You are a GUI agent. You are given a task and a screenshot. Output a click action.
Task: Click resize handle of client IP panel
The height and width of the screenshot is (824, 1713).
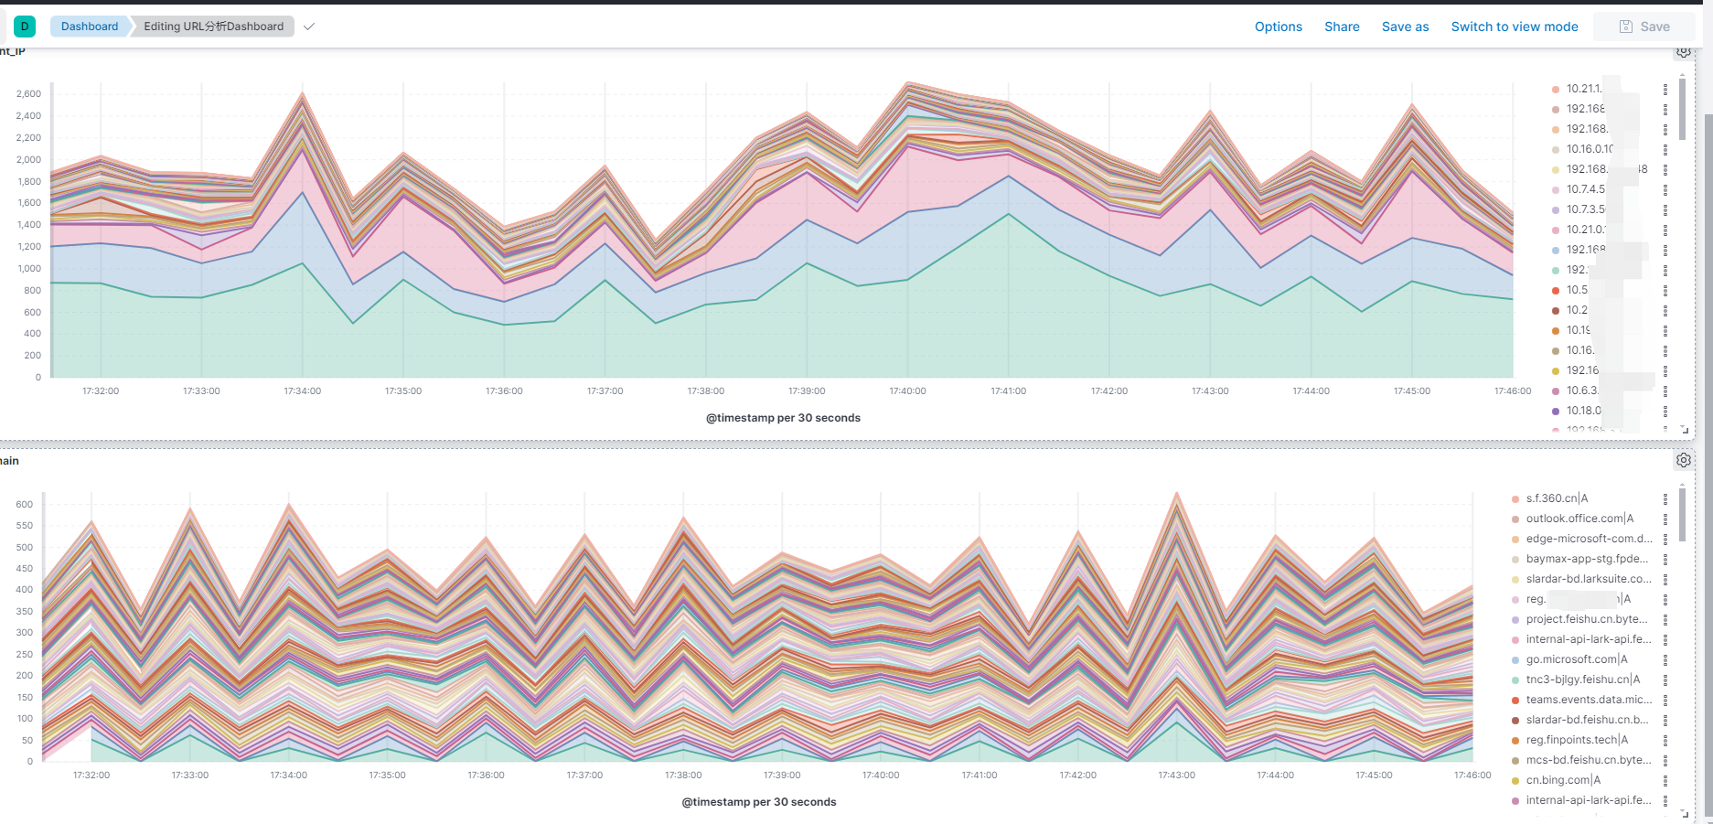(x=1685, y=429)
